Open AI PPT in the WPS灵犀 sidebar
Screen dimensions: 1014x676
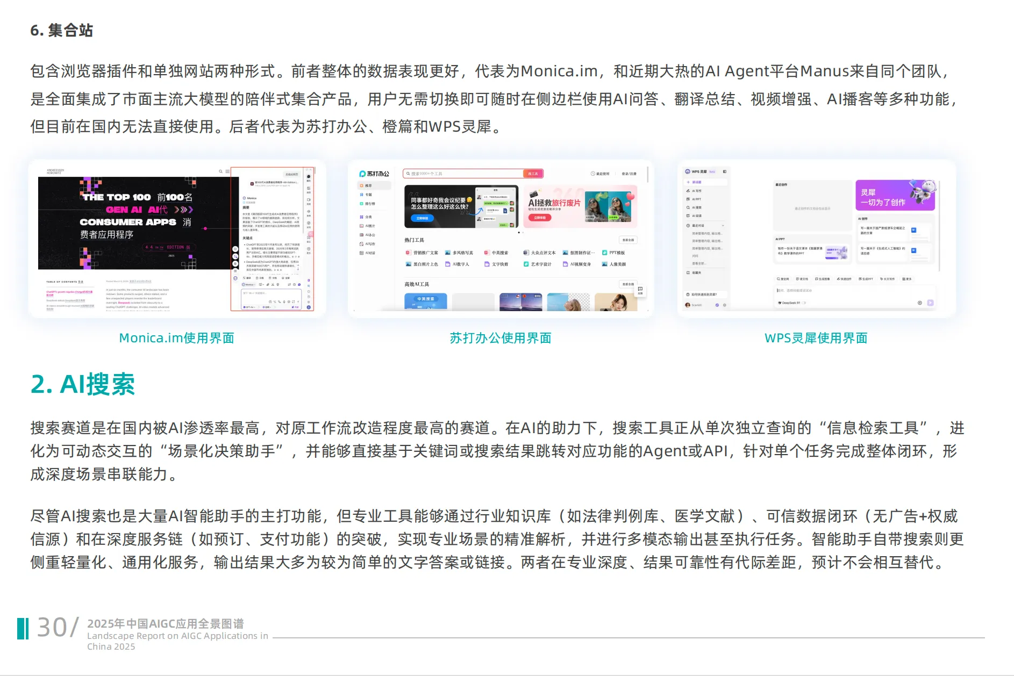(696, 199)
